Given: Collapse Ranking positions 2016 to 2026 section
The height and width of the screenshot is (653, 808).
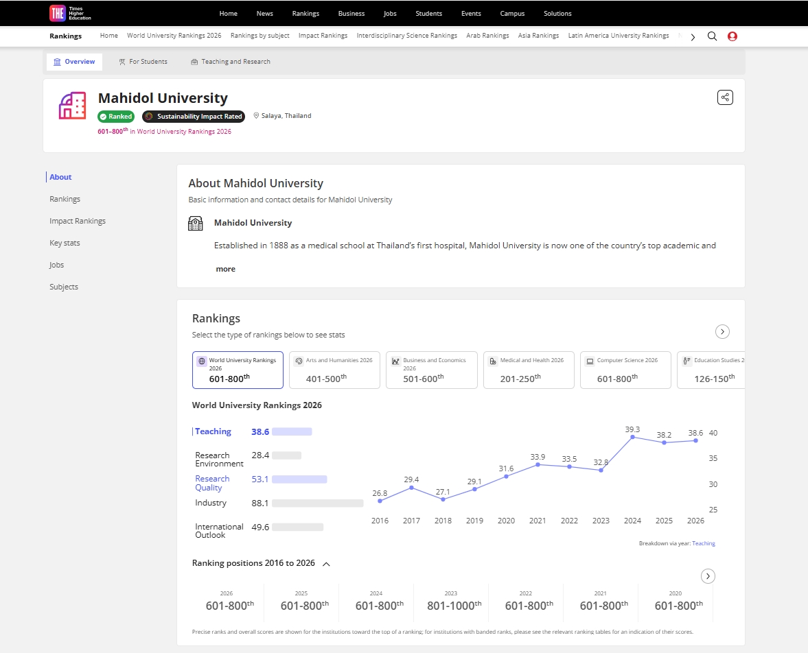Looking at the screenshot, I should [326, 564].
